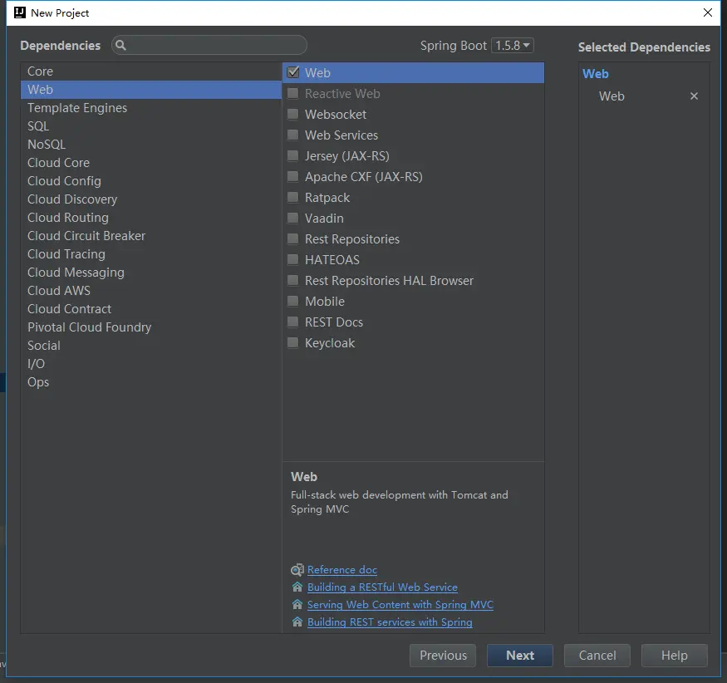
Task: Select the Cloud Discovery category
Action: [150, 199]
